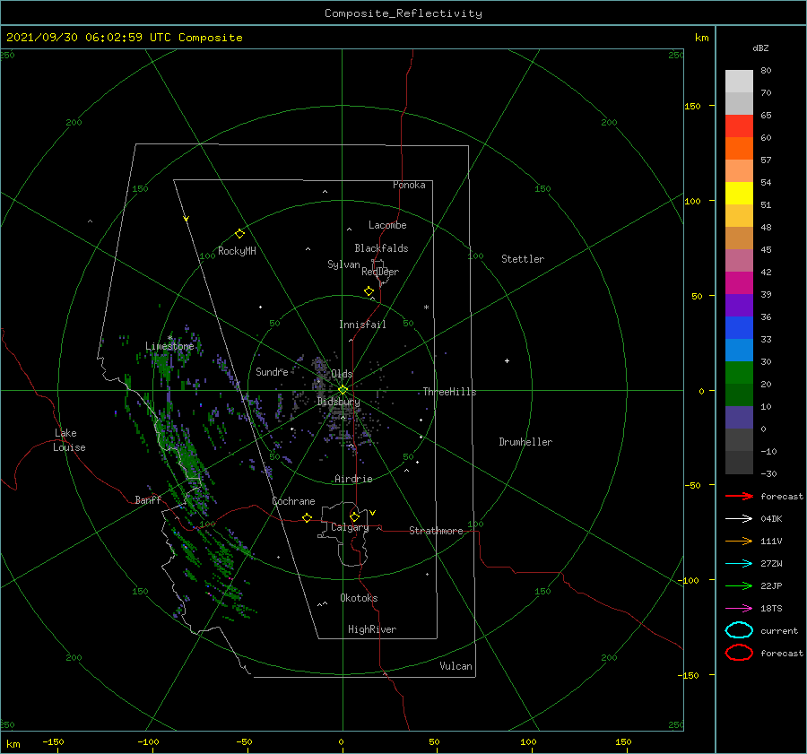This screenshot has width=807, height=754.
Task: Click the 04DK legend label
Action: (x=771, y=519)
